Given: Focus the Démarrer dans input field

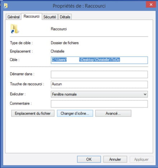Looking at the screenshot, I should 99,75.
